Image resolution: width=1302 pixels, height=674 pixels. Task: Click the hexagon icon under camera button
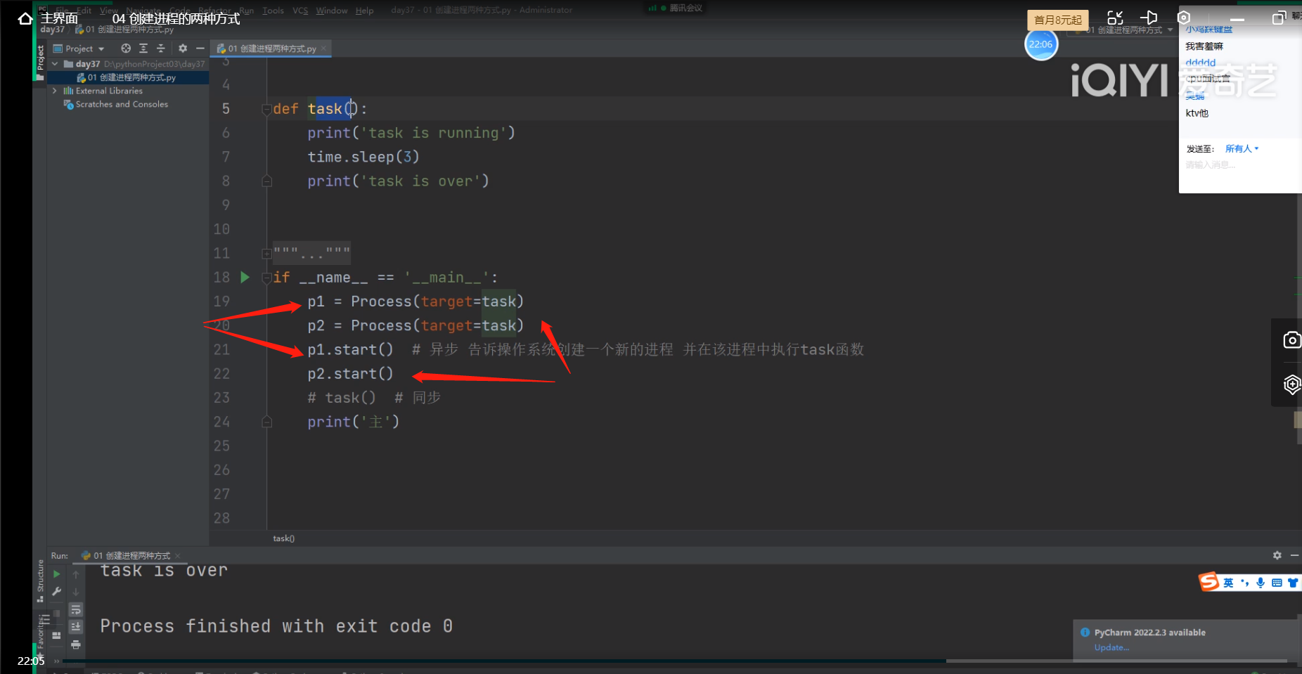click(1291, 384)
